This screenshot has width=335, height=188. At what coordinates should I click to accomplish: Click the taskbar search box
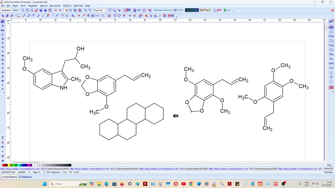(x=68, y=184)
